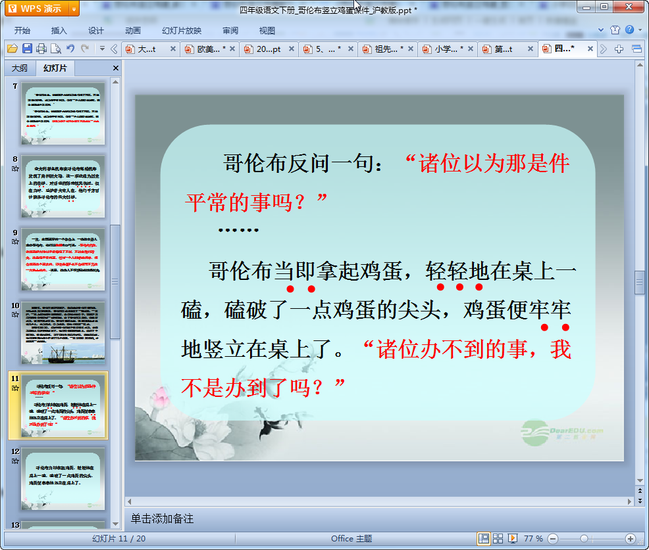Open the 设计 ribbon tab
The width and height of the screenshot is (649, 550).
click(x=95, y=31)
